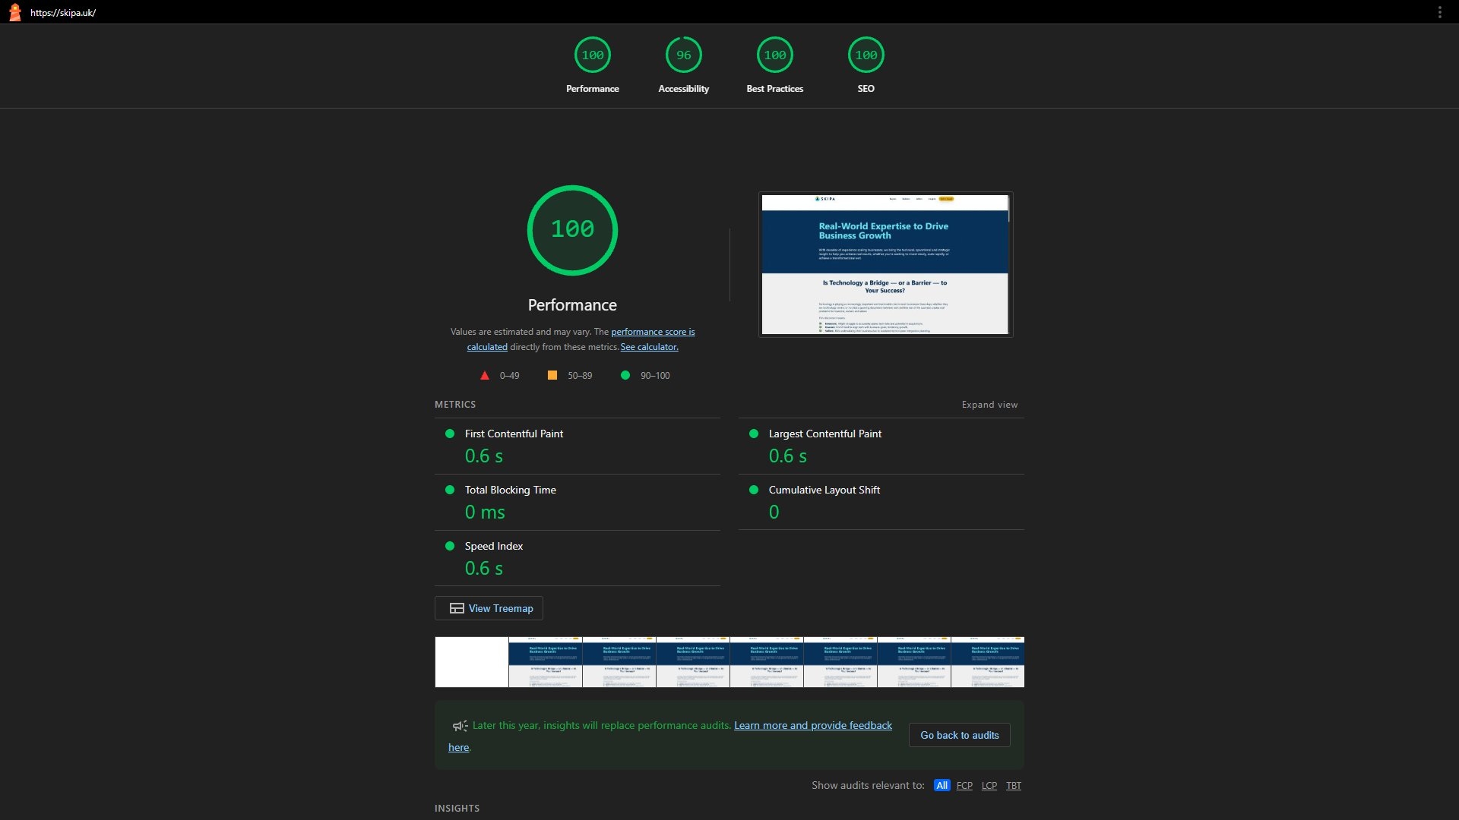1459x820 pixels.
Task: Click the Best Practices label under top gauge
Action: point(775,89)
